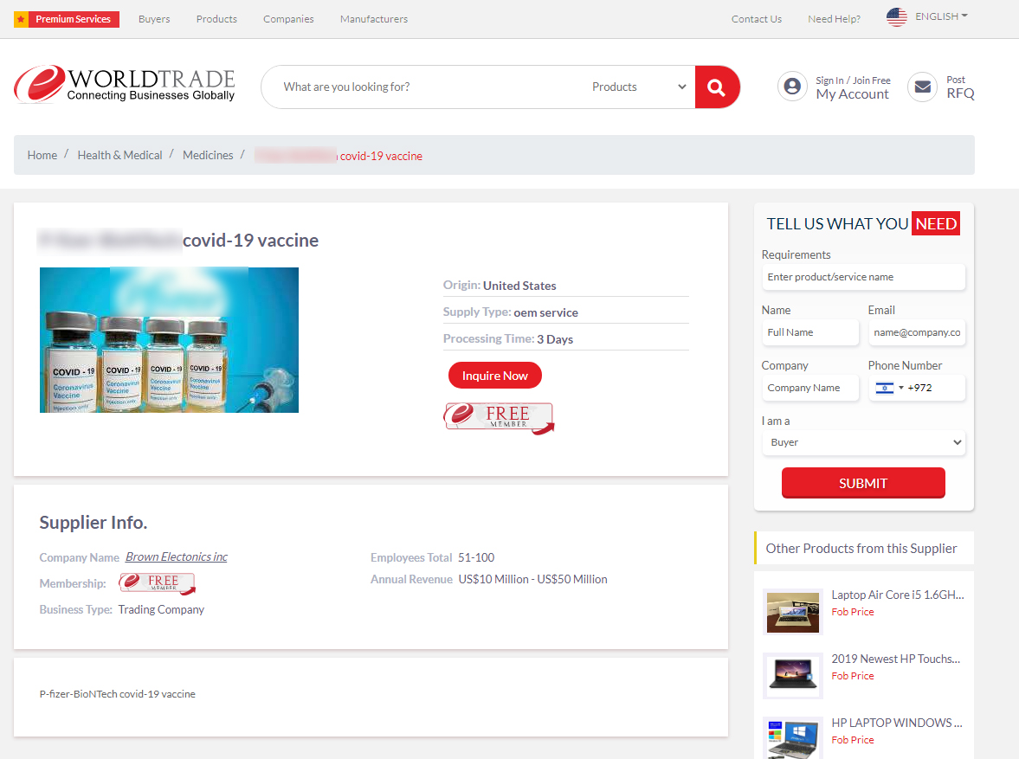Open the 'I am a' Buyer dropdown

coord(863,442)
